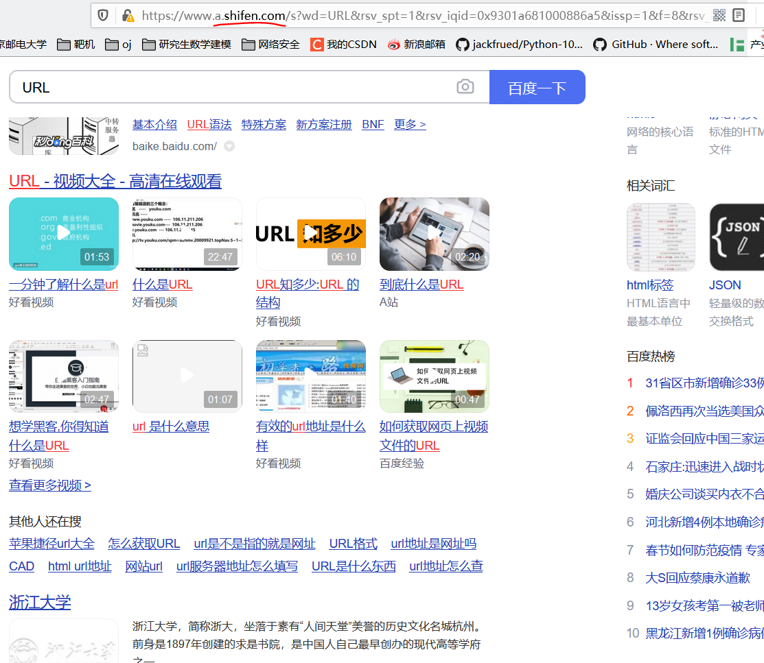Viewport: 764px width, 663px height.
Task: Click url服务器地址怎么填写 related search
Action: (237, 566)
